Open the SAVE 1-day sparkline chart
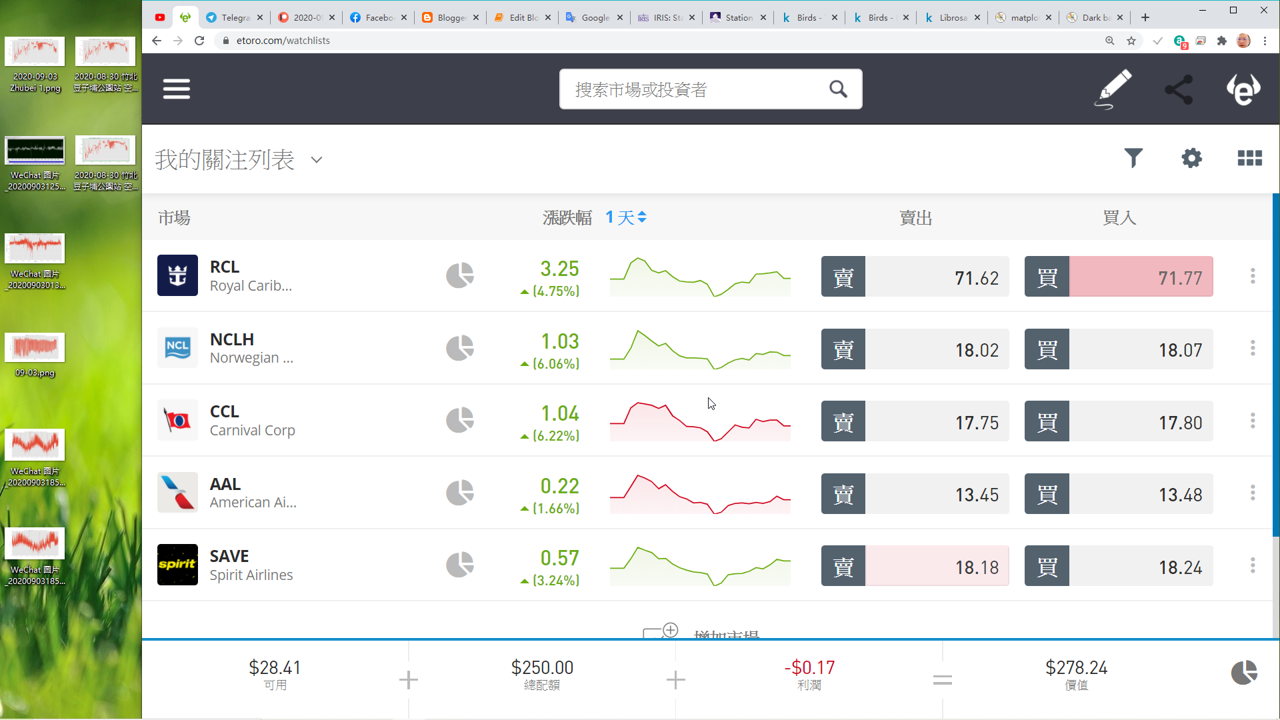Viewport: 1280px width, 720px height. click(x=700, y=565)
